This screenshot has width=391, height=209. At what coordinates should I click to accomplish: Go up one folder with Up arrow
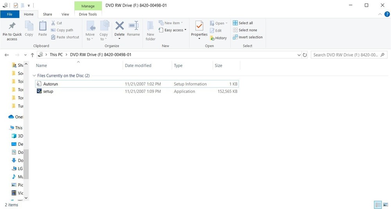[32, 55]
